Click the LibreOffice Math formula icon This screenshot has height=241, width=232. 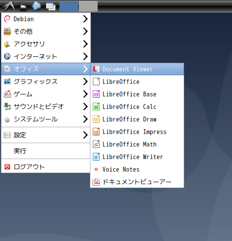tap(96, 144)
